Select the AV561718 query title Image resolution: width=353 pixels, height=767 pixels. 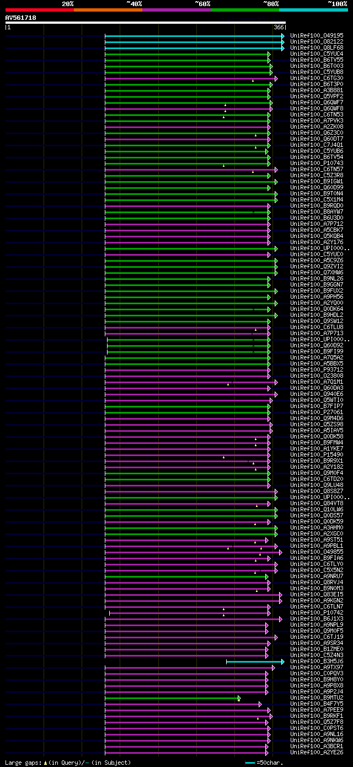tap(21, 18)
